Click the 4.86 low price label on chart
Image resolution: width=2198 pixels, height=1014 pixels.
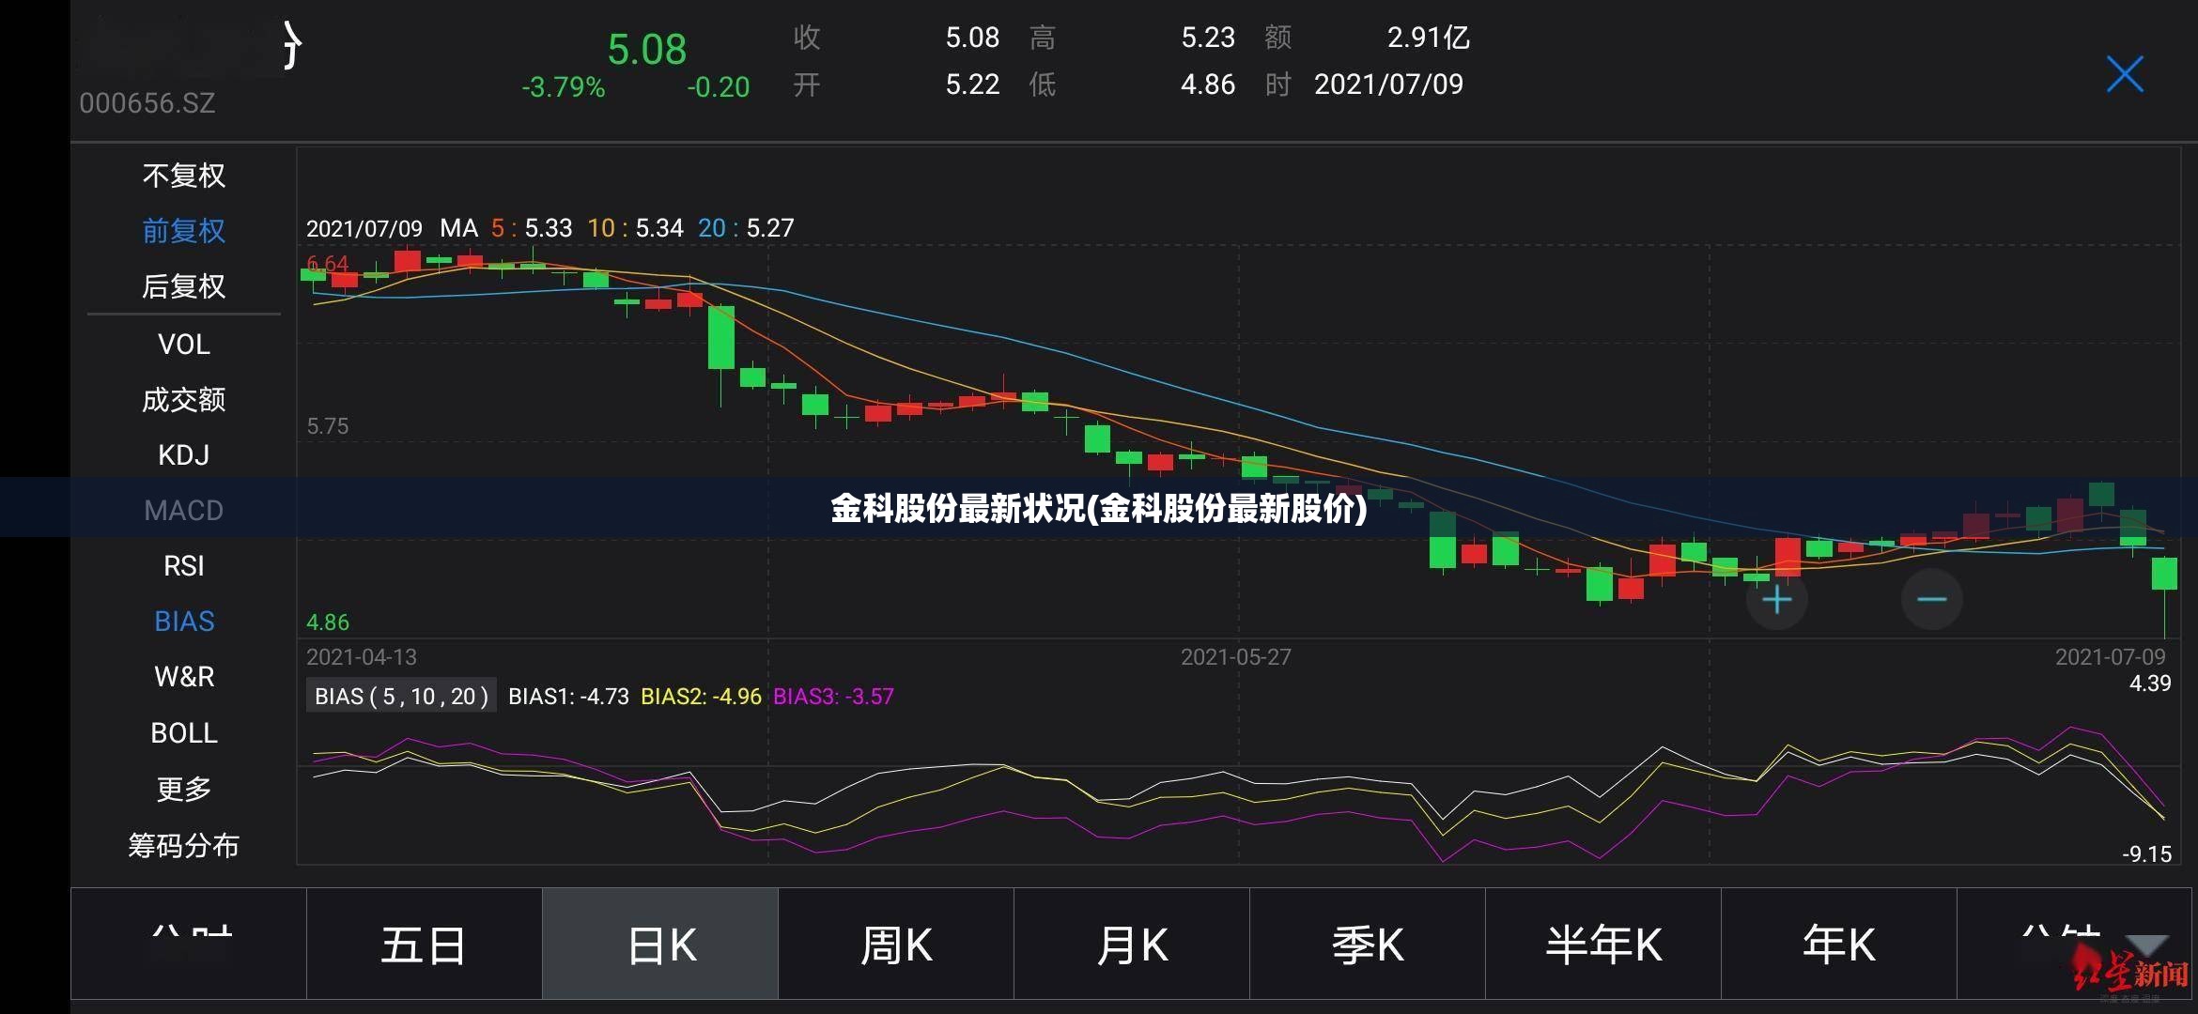328,622
